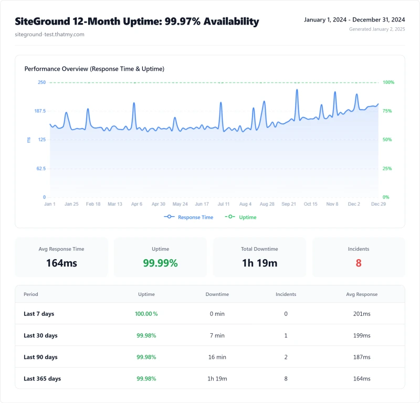Select the 'Last 90 days' row label

point(40,357)
